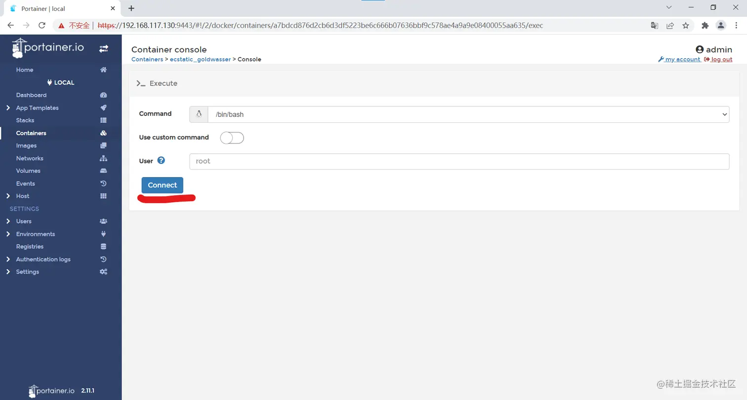
Task: Click the browser address bar URL
Action: (x=320, y=25)
